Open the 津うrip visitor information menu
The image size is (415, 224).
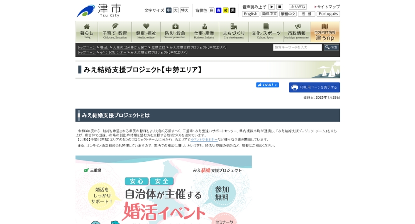point(325,32)
